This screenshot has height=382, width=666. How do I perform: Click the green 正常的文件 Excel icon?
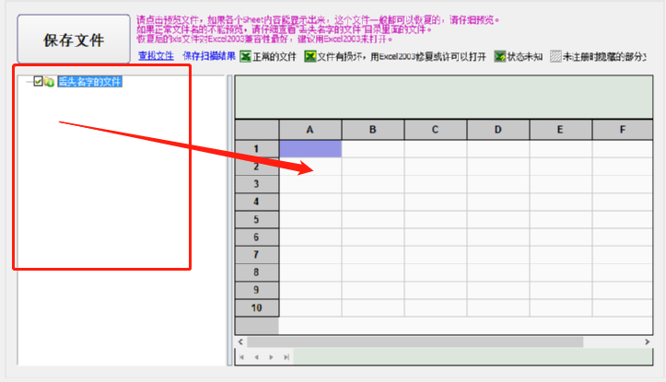[x=246, y=56]
